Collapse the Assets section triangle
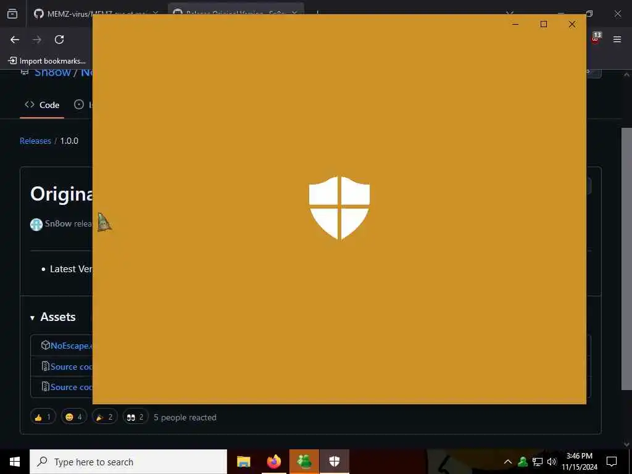 [x=32, y=318]
